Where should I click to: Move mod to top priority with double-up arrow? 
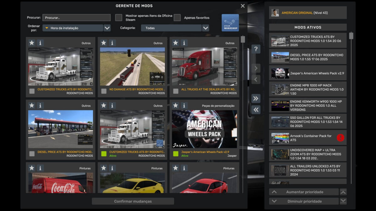pyautogui.click(x=343, y=192)
